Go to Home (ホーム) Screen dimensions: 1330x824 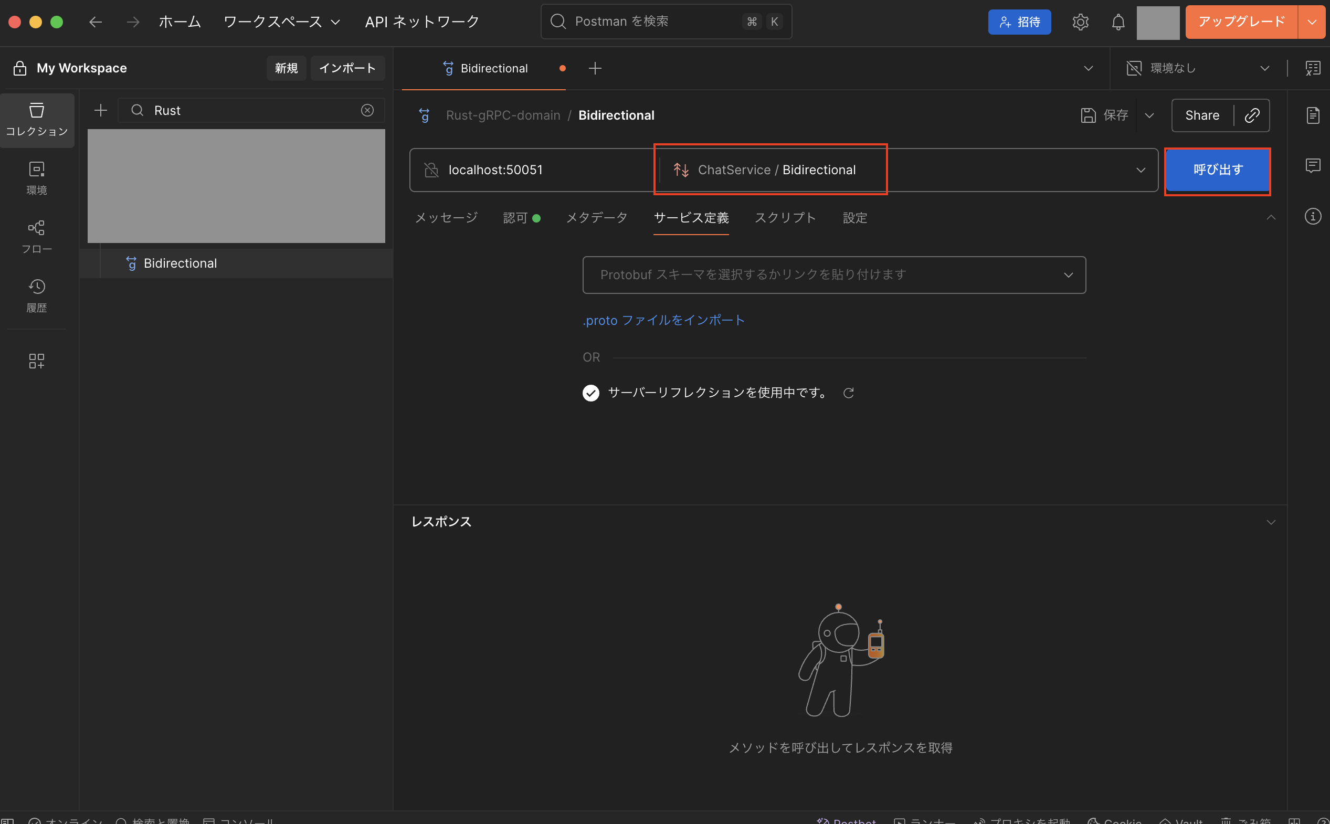(x=180, y=22)
